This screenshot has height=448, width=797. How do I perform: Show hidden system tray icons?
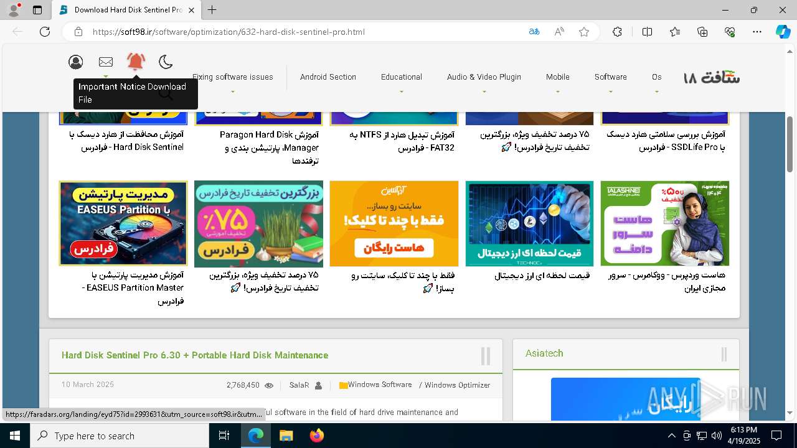(671, 436)
